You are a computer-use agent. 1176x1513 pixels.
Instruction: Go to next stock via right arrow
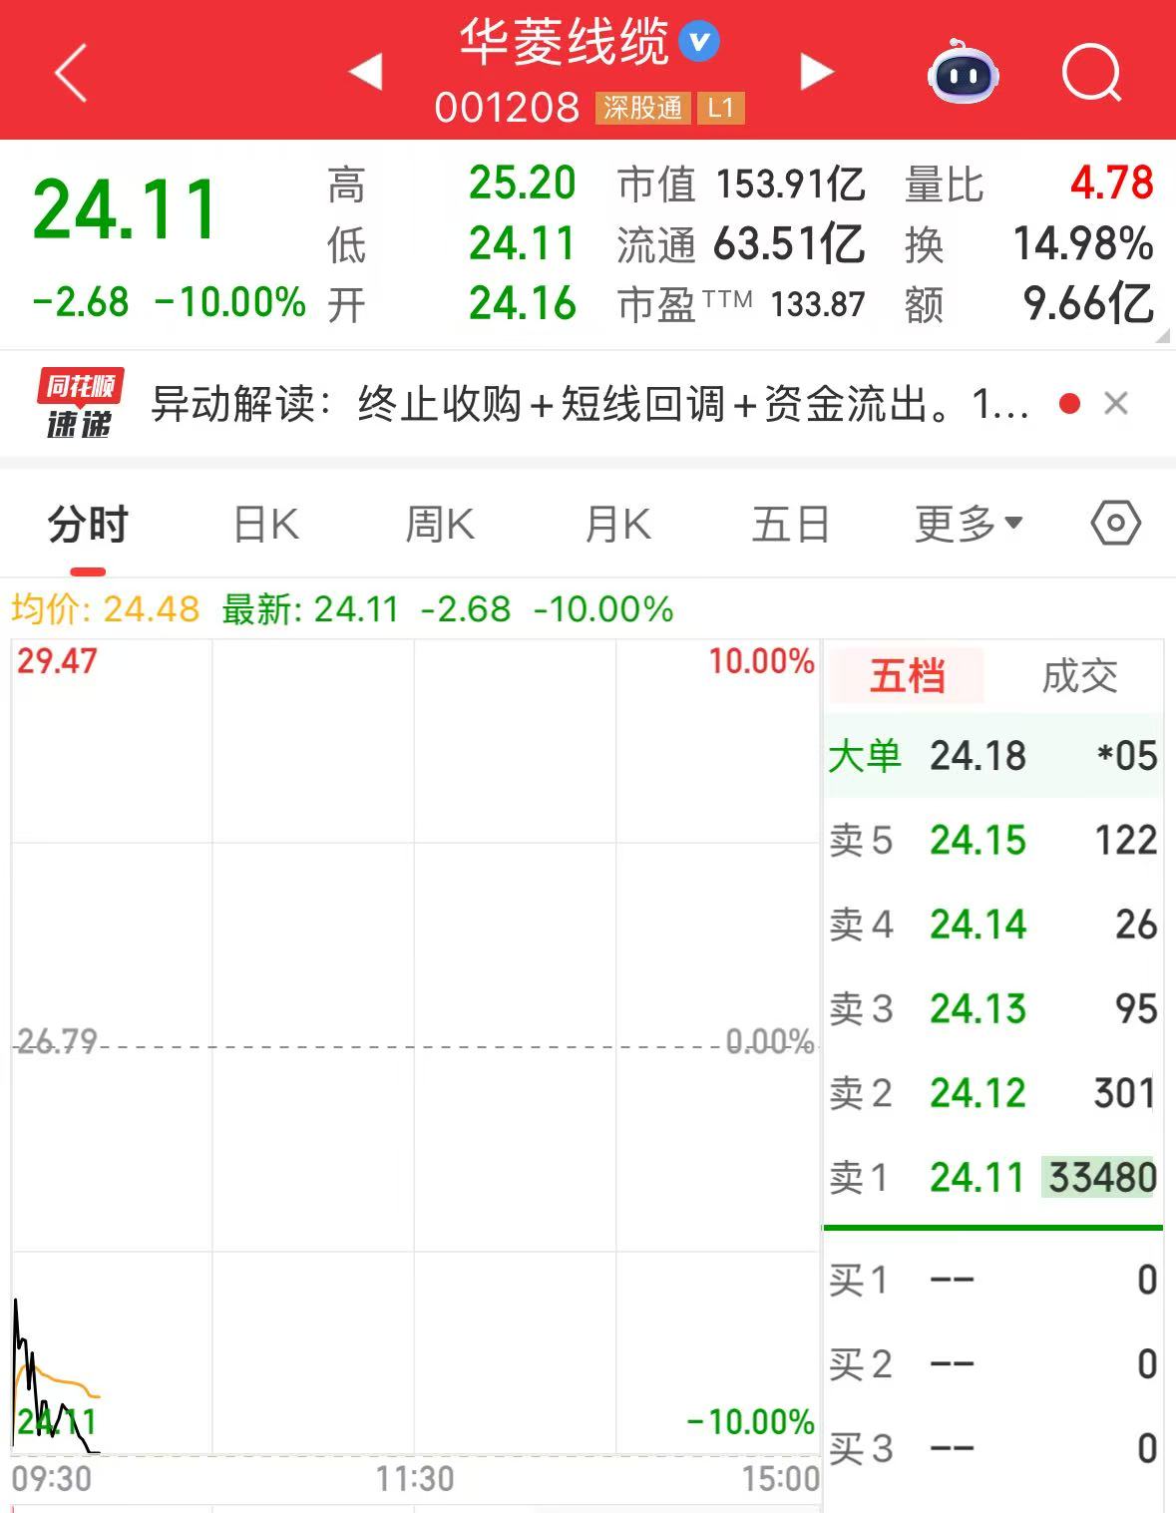pyautogui.click(x=817, y=72)
